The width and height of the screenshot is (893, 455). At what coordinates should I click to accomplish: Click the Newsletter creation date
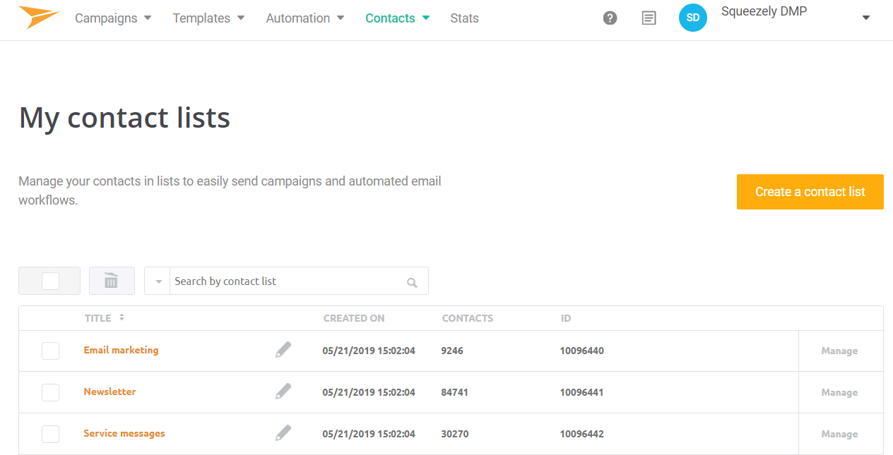pyautogui.click(x=369, y=392)
